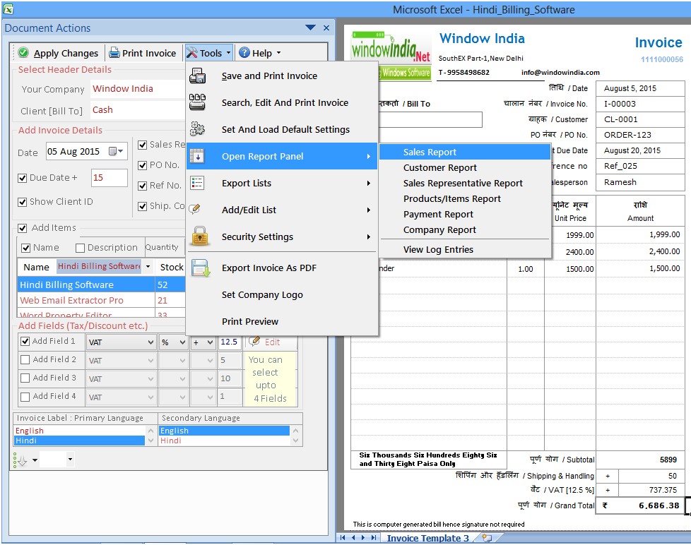Go to next sheet navigation arrow
The height and width of the screenshot is (545, 691).
click(x=363, y=537)
